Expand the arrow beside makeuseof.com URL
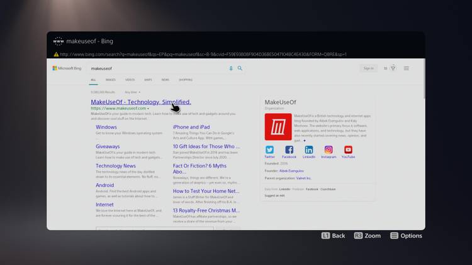472x265 pixels. click(x=148, y=109)
